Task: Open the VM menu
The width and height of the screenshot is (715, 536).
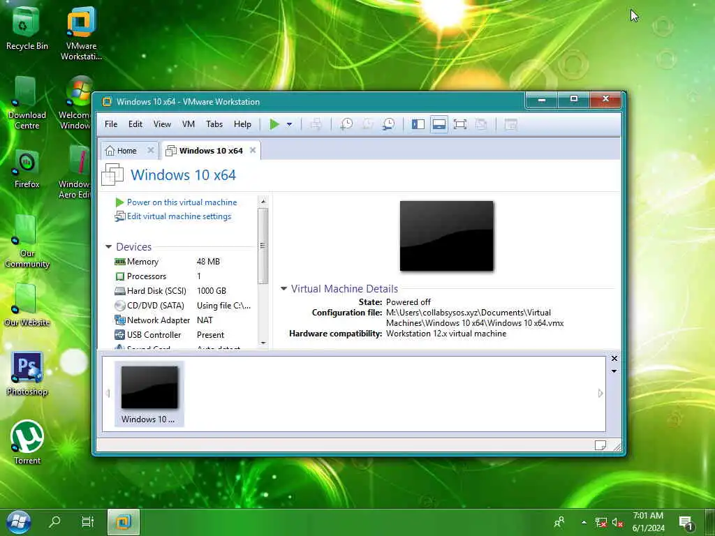Action: coord(189,124)
